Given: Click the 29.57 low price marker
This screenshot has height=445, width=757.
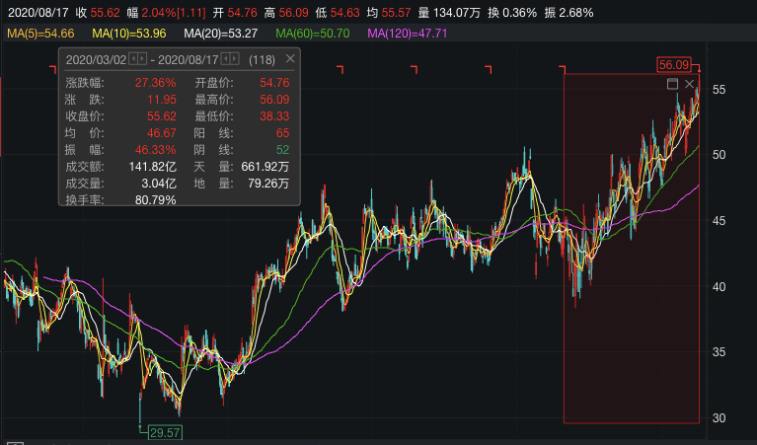Looking at the screenshot, I should (166, 432).
